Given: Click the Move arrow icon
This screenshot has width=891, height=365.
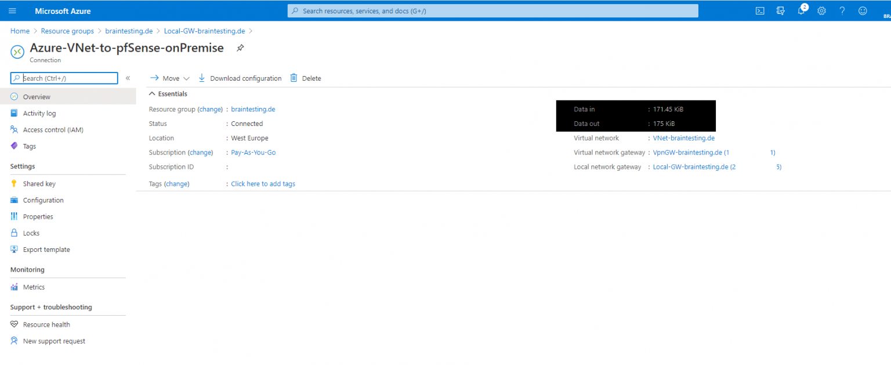Looking at the screenshot, I should tap(154, 78).
